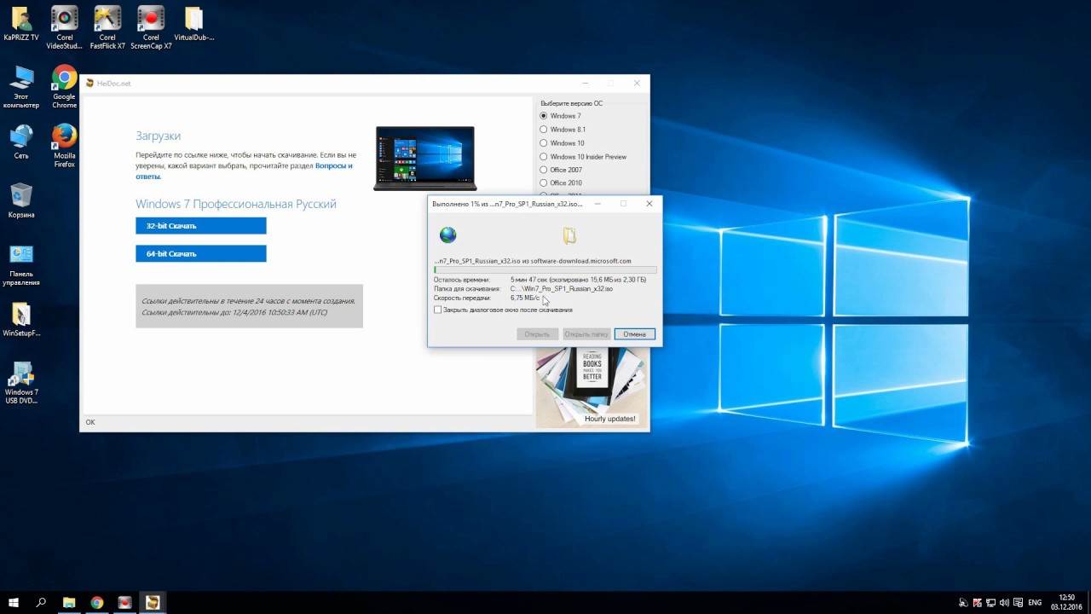The height and width of the screenshot is (614, 1091).
Task: Click the Открыть папку button
Action: point(586,334)
